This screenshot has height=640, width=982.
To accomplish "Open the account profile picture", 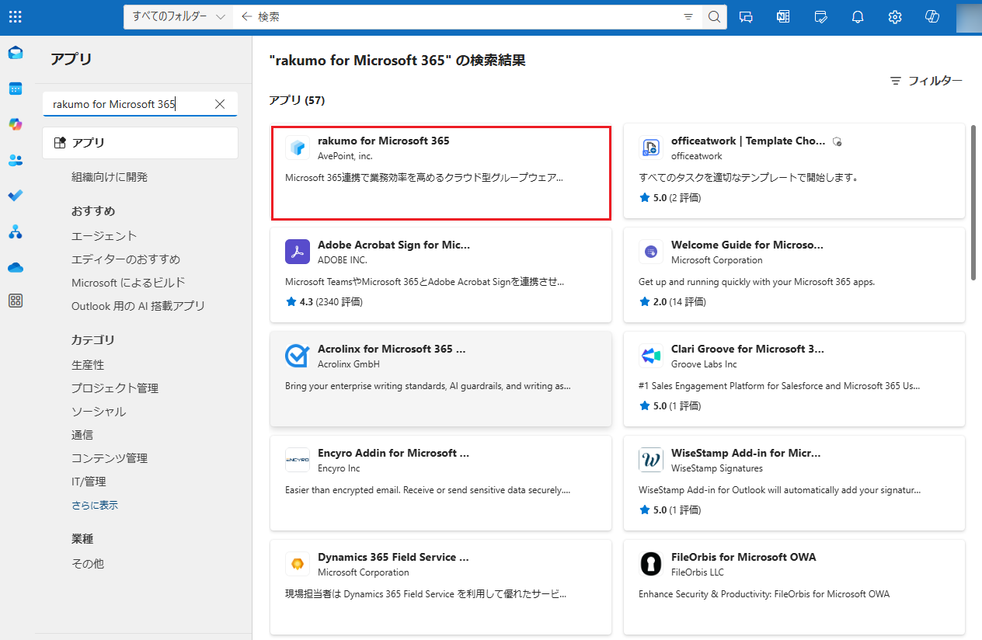I will click(x=968, y=17).
